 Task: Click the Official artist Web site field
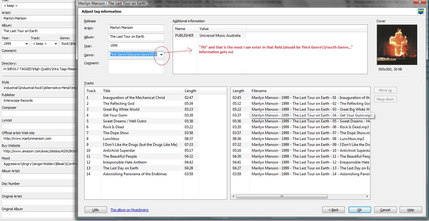coord(39,138)
